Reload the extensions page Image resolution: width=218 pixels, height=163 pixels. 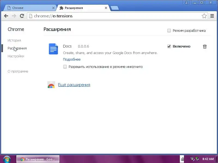22,16
